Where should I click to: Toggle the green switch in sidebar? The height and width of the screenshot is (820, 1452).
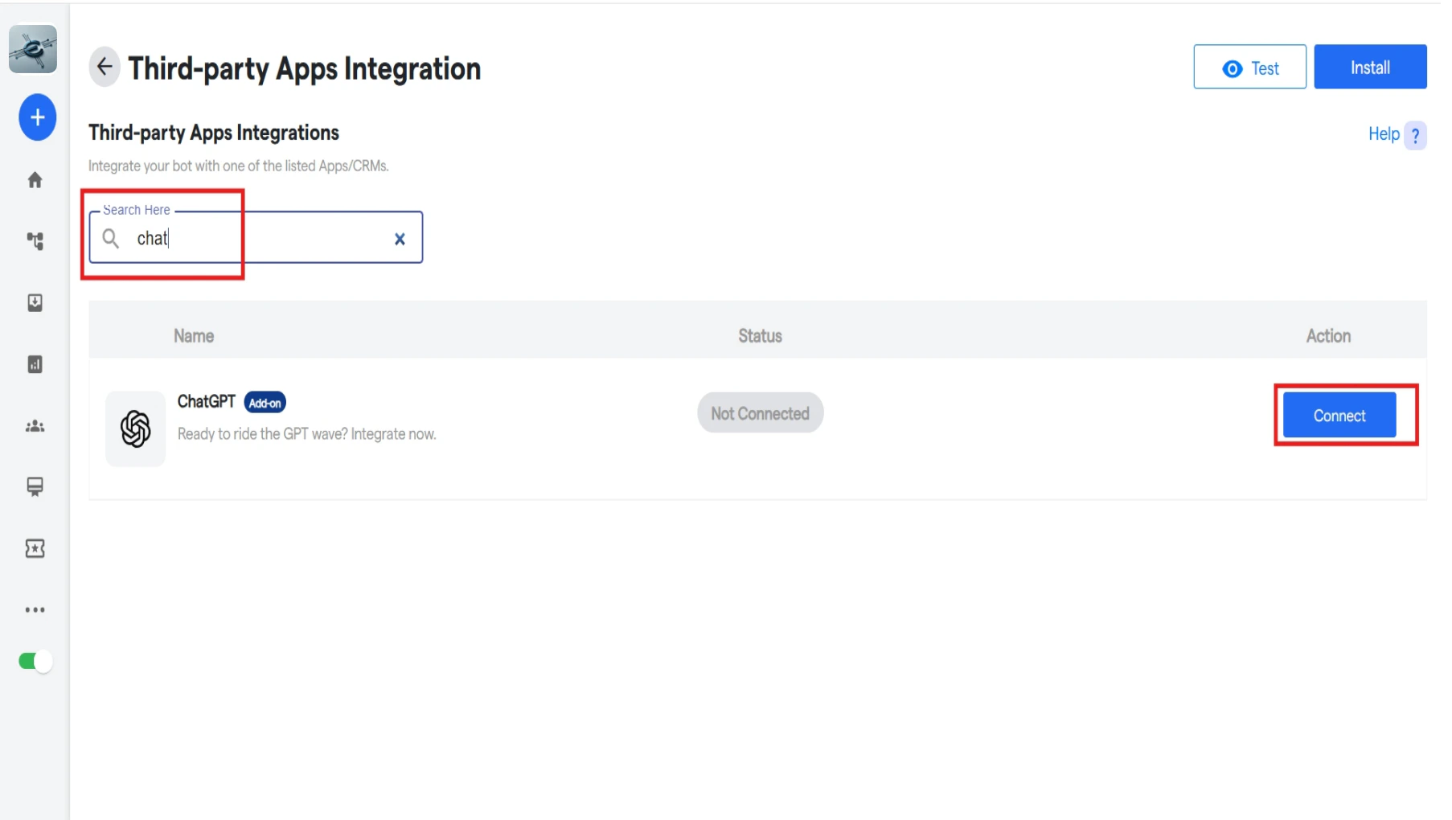click(35, 661)
